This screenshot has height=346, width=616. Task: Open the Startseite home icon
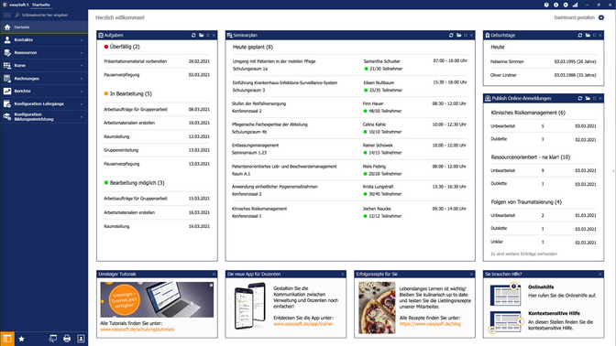tap(7, 27)
